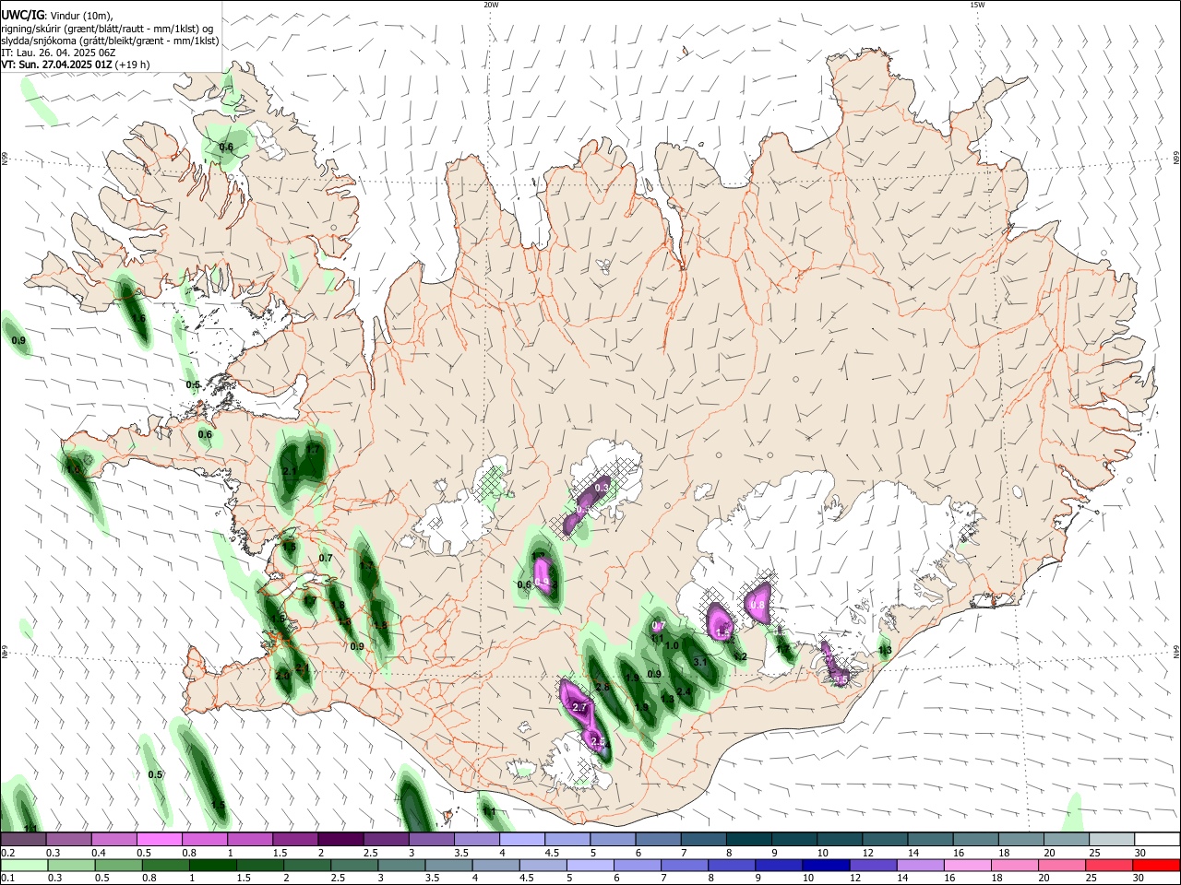The image size is (1181, 885).
Task: Select the bright pink 0.5 snow legend swatch
Action: click(x=160, y=839)
